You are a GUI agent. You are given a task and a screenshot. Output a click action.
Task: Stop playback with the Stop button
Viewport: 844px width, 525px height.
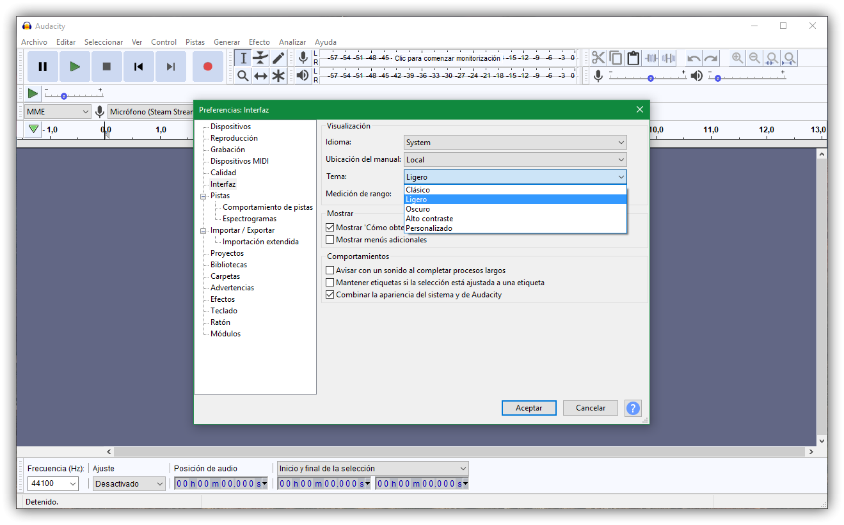(x=107, y=67)
